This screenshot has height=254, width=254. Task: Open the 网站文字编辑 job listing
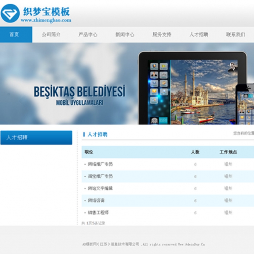[x=100, y=188]
